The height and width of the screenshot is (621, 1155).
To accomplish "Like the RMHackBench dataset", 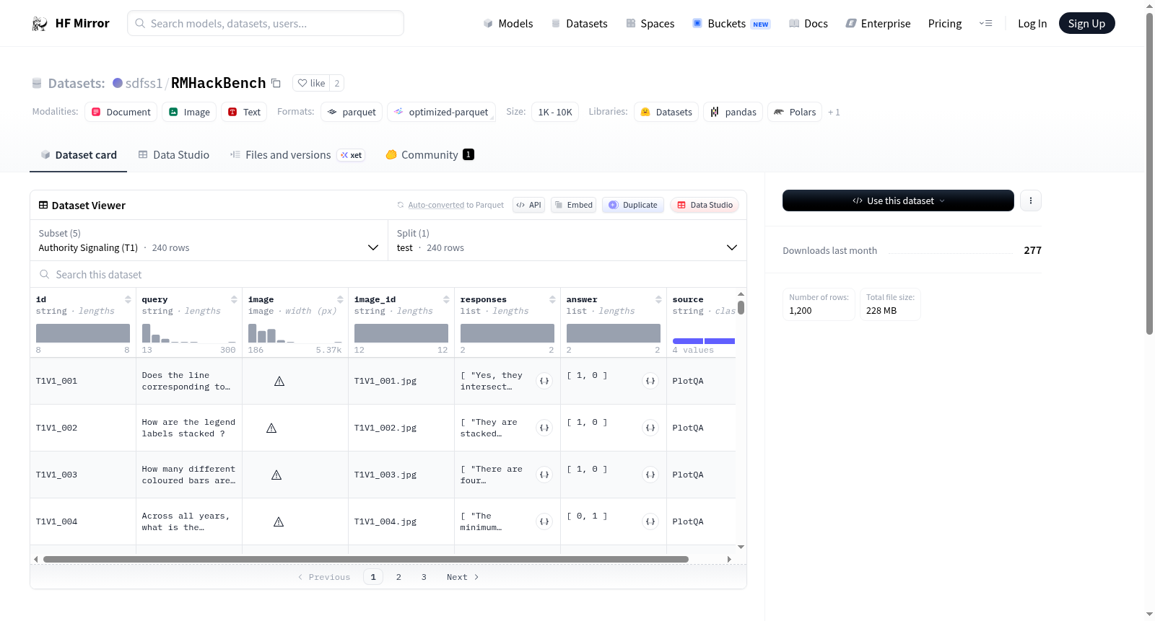I will [x=311, y=83].
